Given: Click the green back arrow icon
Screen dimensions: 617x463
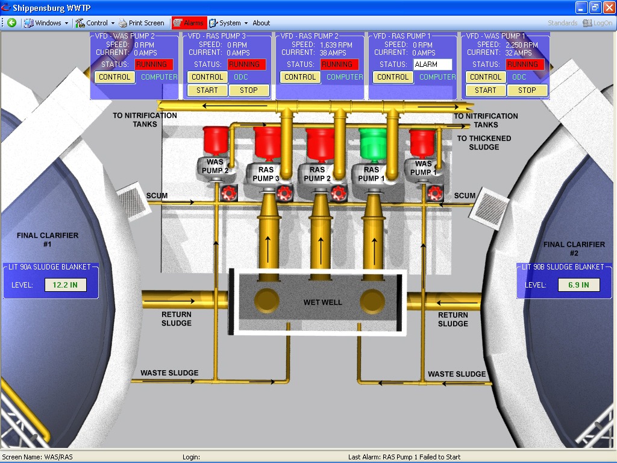Looking at the screenshot, I should click(11, 23).
